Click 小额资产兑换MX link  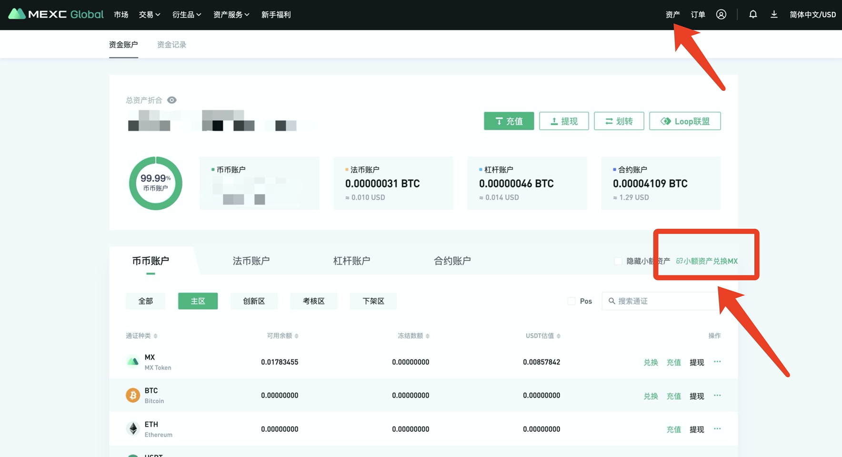click(707, 261)
